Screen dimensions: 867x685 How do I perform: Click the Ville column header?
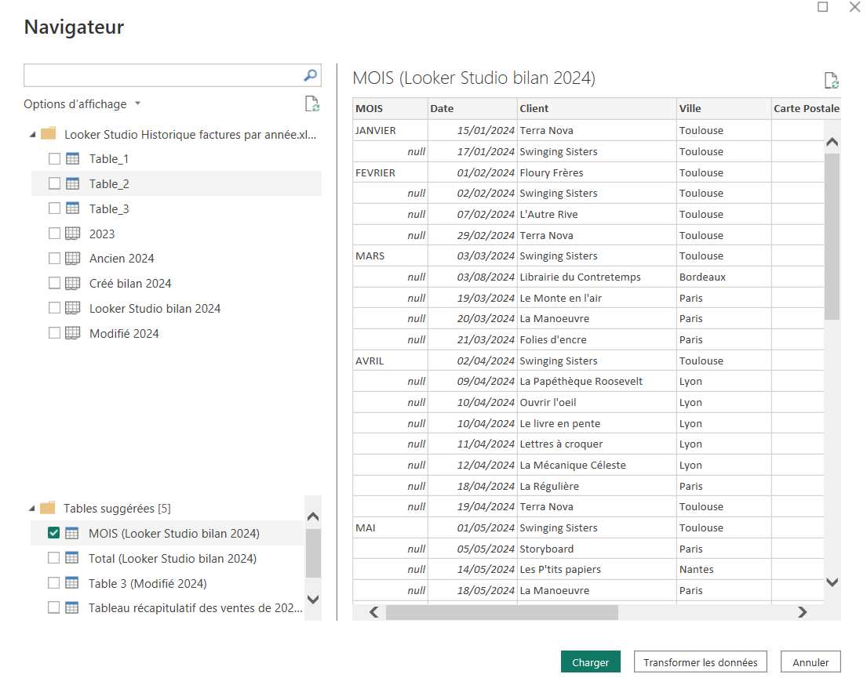coord(723,109)
